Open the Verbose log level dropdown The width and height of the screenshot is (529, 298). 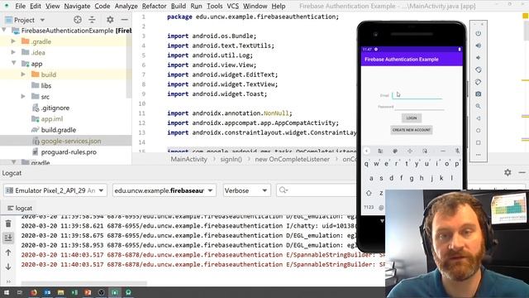246,190
